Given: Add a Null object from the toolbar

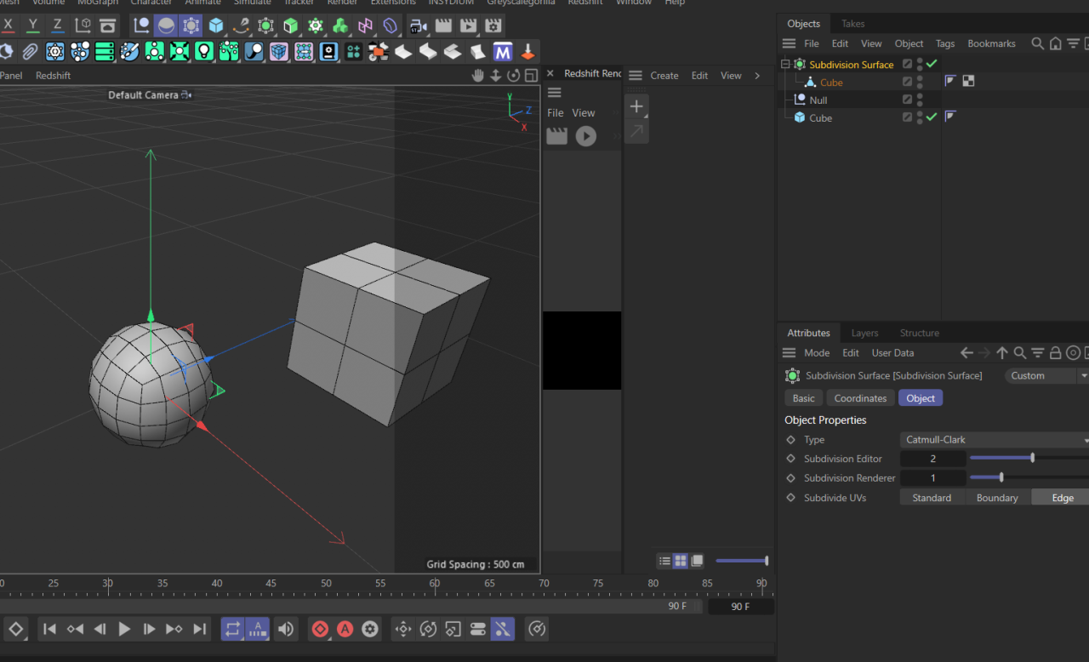Looking at the screenshot, I should [x=141, y=26].
